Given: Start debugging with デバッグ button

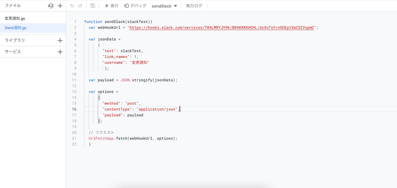Looking at the screenshot, I should (x=135, y=6).
